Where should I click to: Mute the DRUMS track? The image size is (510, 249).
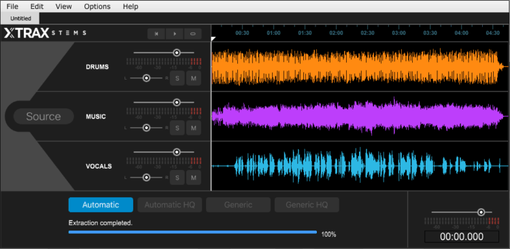pyautogui.click(x=194, y=78)
